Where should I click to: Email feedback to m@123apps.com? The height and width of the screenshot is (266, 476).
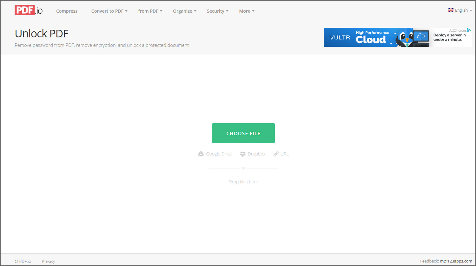(x=455, y=261)
